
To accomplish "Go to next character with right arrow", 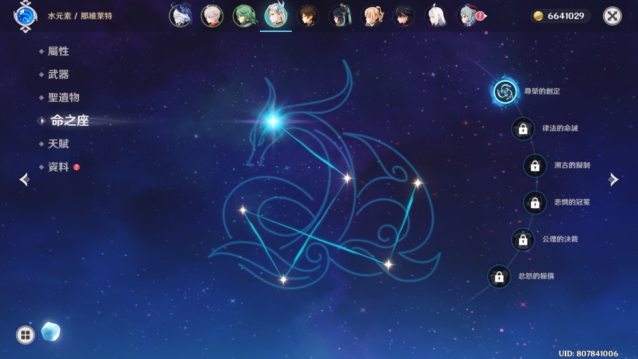I will [613, 179].
